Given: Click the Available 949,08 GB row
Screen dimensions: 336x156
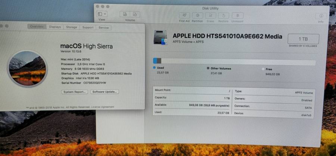Looking at the screenshot, I should (192, 105).
